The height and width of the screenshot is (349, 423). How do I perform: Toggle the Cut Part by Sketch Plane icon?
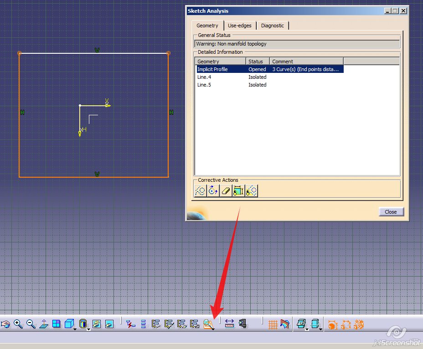tap(285, 324)
